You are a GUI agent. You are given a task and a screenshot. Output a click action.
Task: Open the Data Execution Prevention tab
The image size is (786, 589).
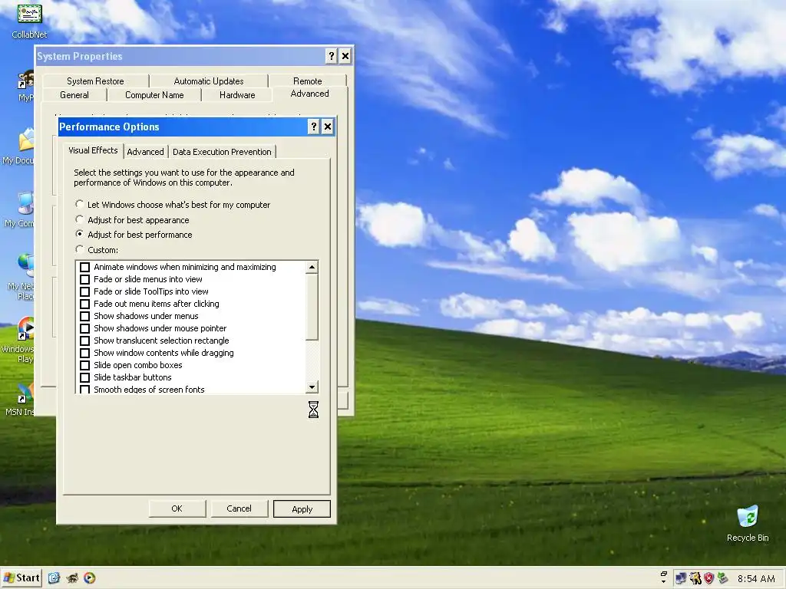coord(222,152)
